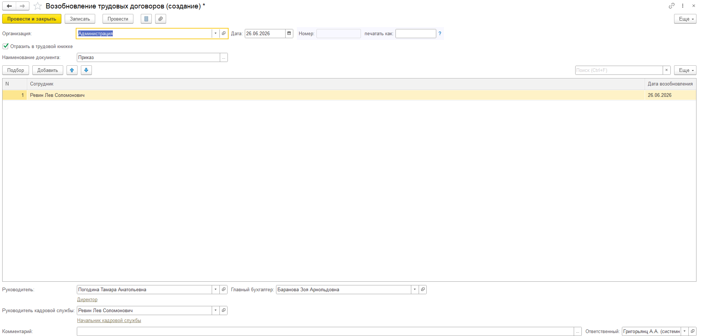The width and height of the screenshot is (702, 336).
Task: Add form to favorites with star icon
Action: 37,6
